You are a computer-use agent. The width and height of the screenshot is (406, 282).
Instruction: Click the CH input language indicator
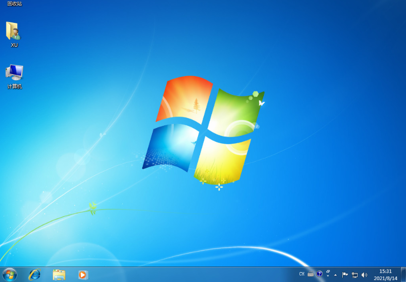302,274
